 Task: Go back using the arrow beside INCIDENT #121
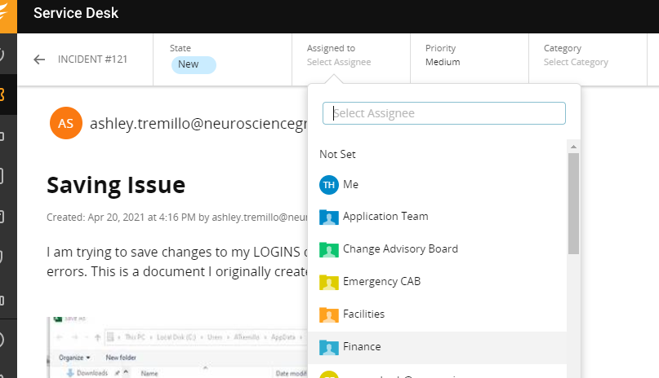pos(39,59)
